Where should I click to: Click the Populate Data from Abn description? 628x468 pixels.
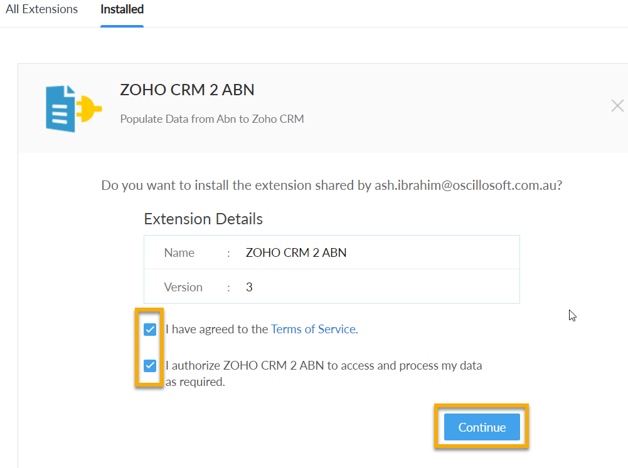click(x=212, y=119)
